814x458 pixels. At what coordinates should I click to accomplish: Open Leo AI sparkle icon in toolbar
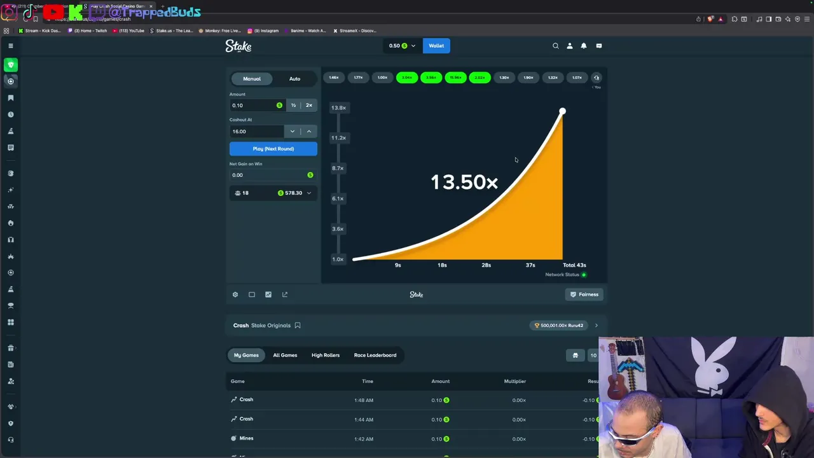(788, 19)
